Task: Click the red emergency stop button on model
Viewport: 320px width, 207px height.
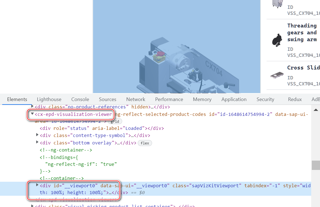Action: 161,54
